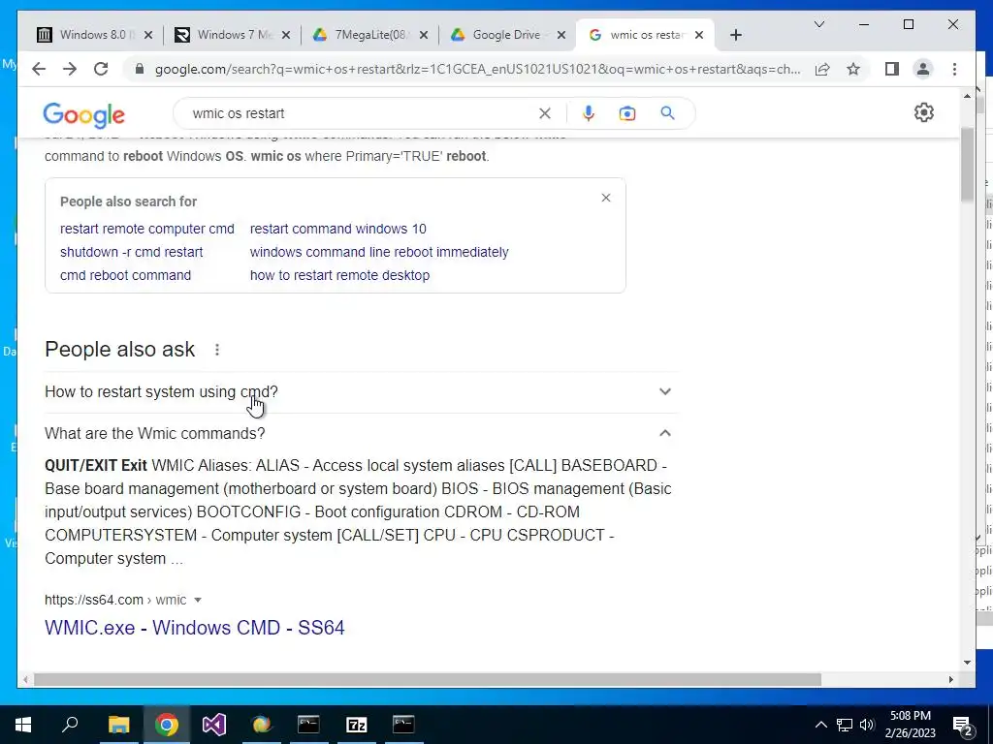Open Google search settings gear
Screen dimensions: 993x744
(924, 112)
